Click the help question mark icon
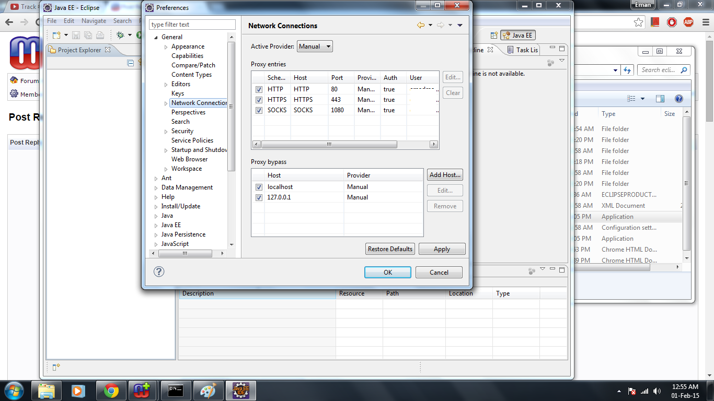The height and width of the screenshot is (401, 714). pyautogui.click(x=159, y=272)
